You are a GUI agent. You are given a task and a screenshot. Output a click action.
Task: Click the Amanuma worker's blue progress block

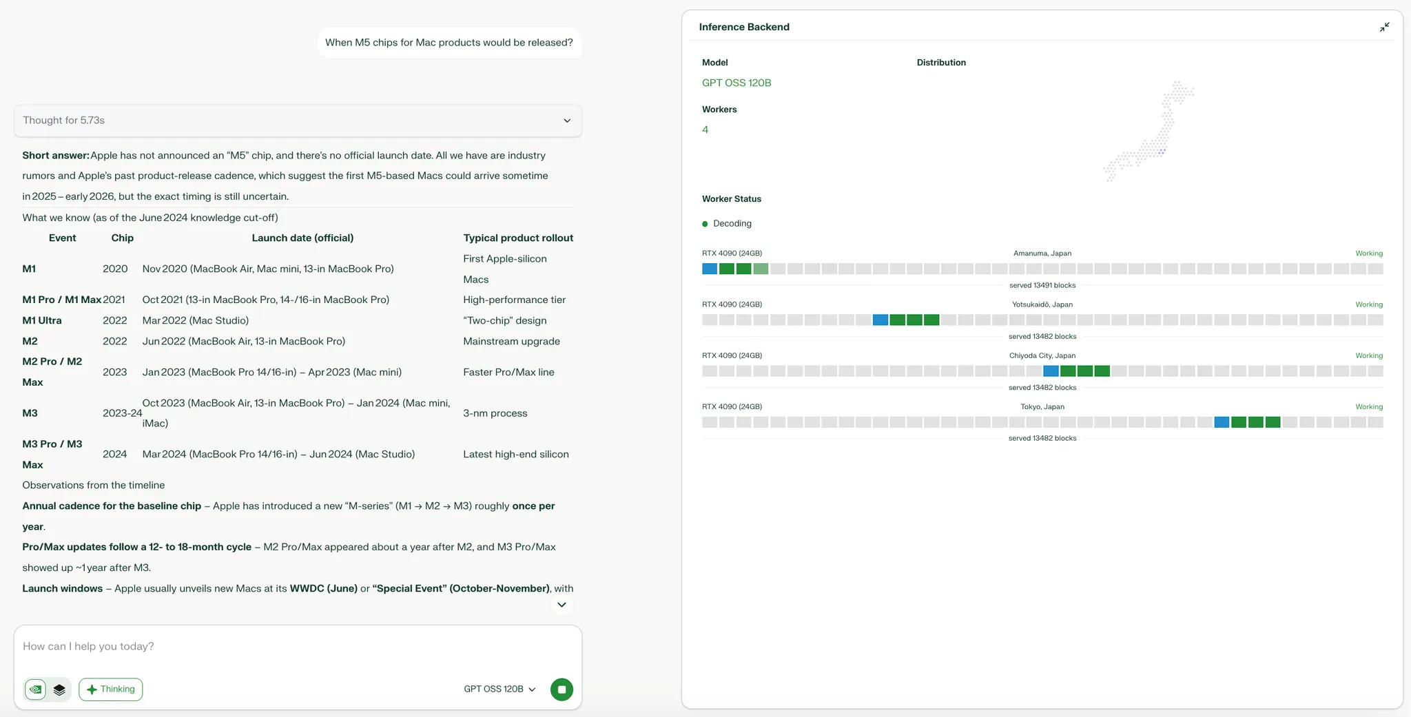[710, 269]
